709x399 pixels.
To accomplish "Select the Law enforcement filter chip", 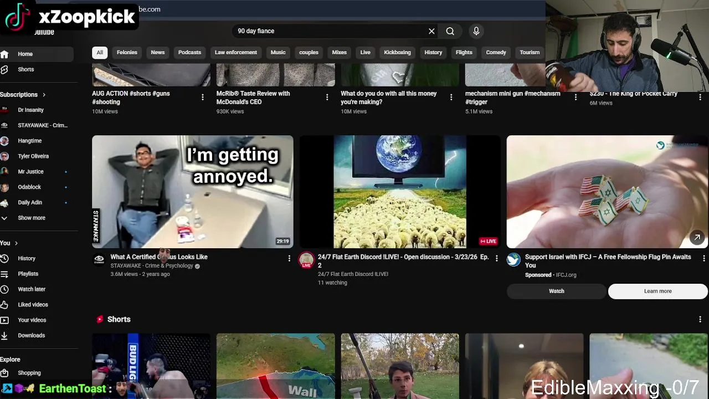I will 236,52.
